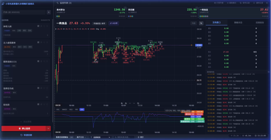Open 通知记录 notification log
The height and width of the screenshot is (140, 271).
[258, 3]
